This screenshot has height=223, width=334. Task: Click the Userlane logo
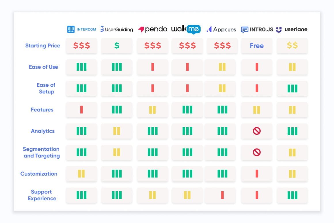292,29
